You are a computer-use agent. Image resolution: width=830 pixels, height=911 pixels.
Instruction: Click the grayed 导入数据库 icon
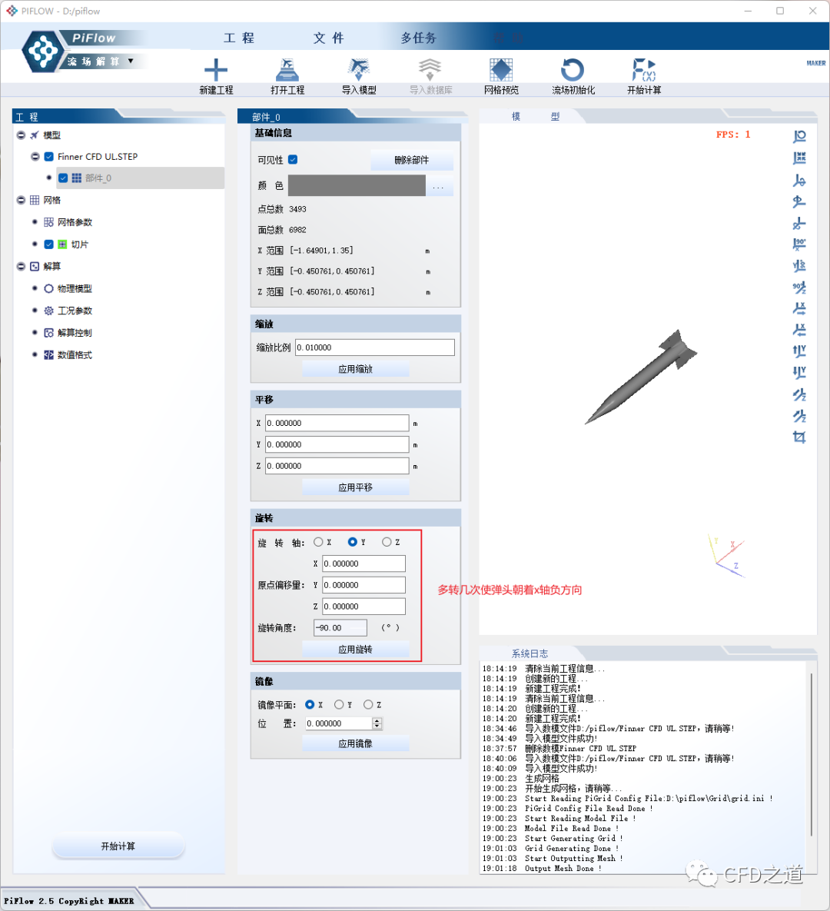pos(430,70)
